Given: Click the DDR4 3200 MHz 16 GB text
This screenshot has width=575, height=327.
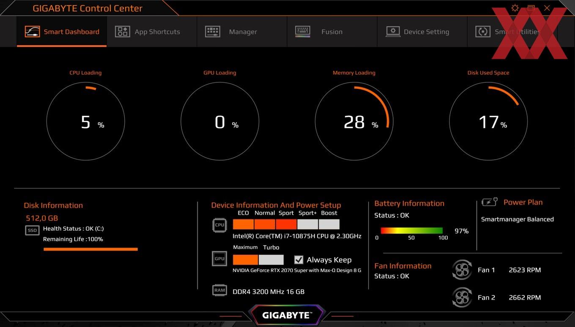Looking at the screenshot, I should (268, 292).
